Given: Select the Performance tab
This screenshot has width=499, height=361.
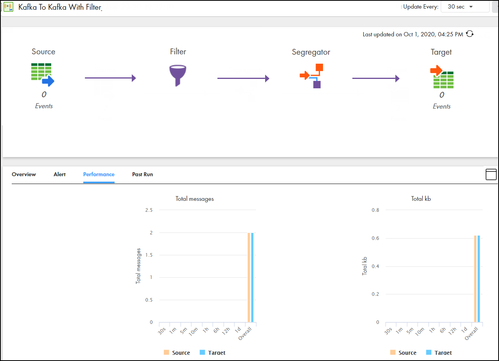Looking at the screenshot, I should (99, 174).
